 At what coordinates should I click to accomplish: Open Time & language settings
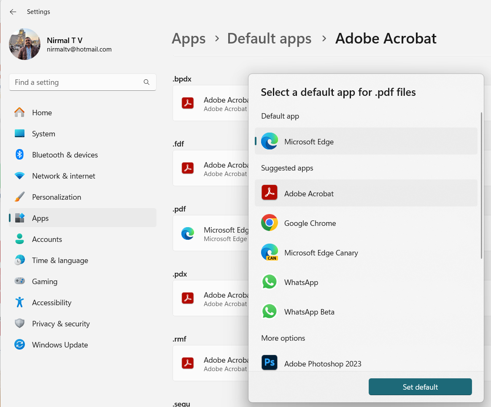coord(83,260)
